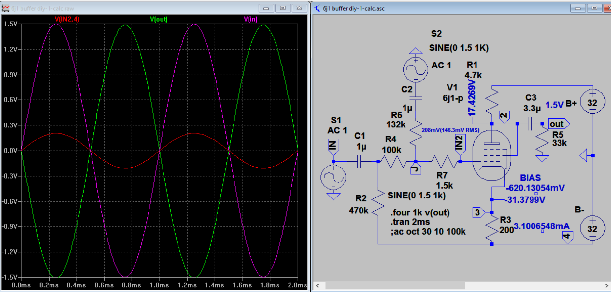The image size is (611, 292).
Task: Click the .four 1k v(out) directive
Action: (x=420, y=212)
